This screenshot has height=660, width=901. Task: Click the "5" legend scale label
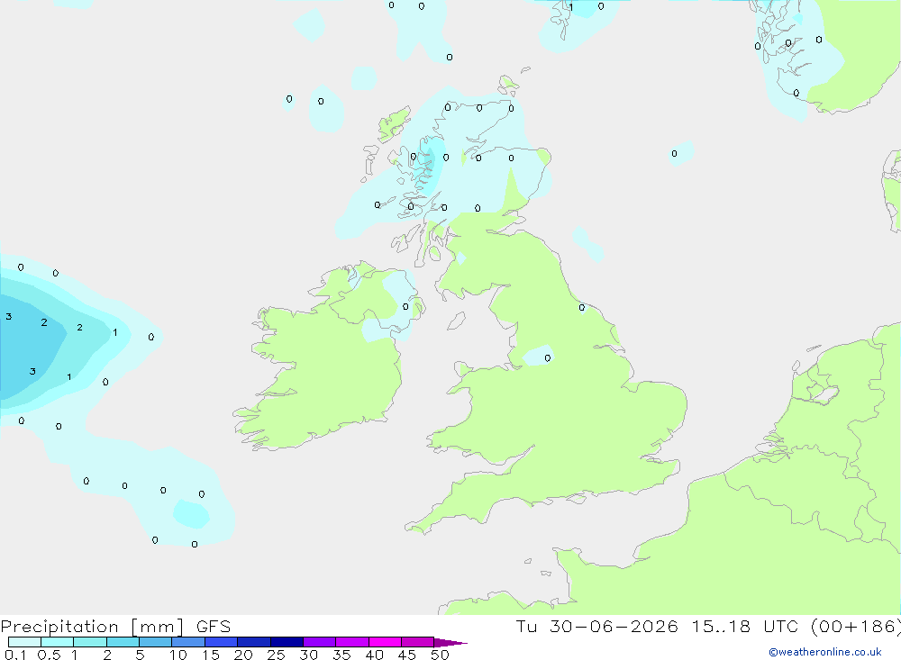click(140, 655)
